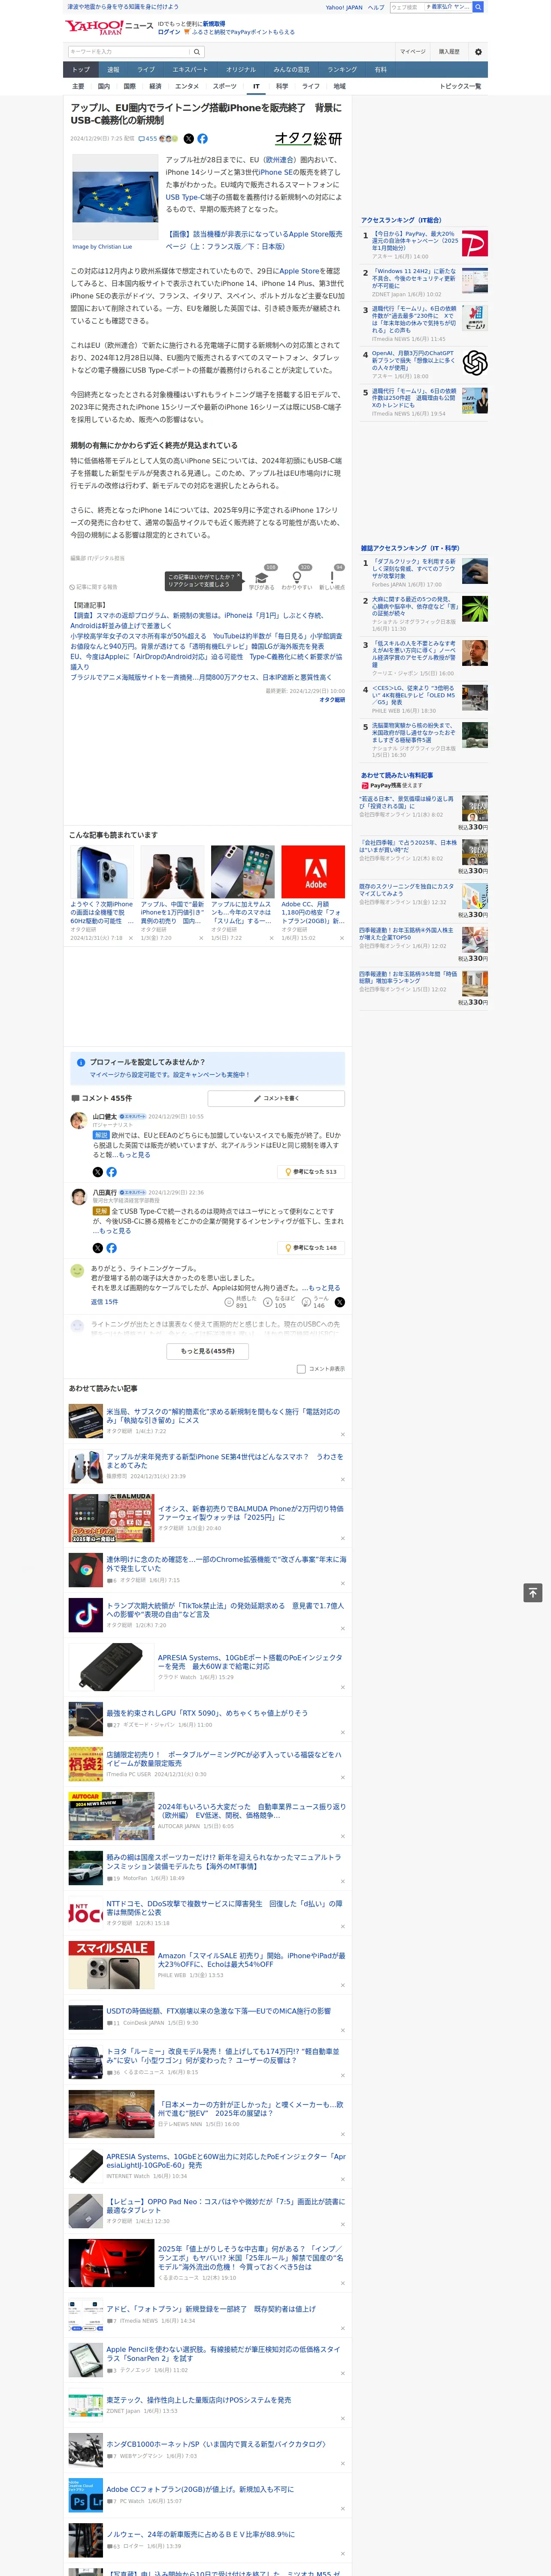551x2576 pixels.
Task: Share the ライトニングケーブル comment on X
Action: pyautogui.click(x=340, y=1302)
